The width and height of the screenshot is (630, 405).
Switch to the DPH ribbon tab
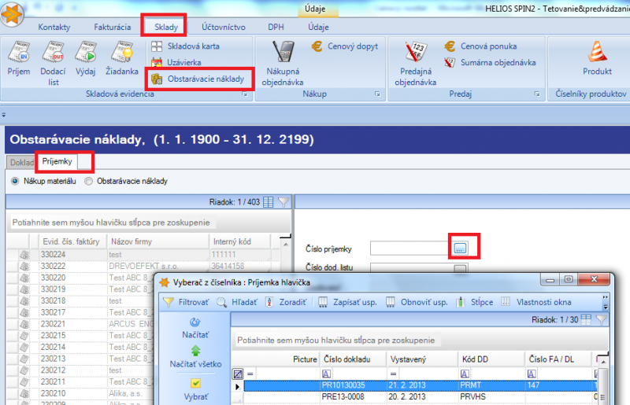(276, 27)
